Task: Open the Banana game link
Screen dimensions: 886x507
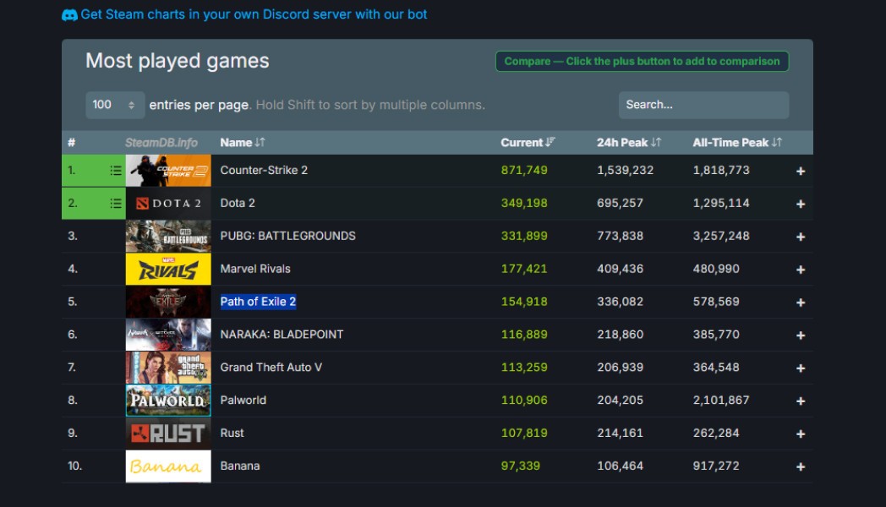Action: click(x=239, y=466)
